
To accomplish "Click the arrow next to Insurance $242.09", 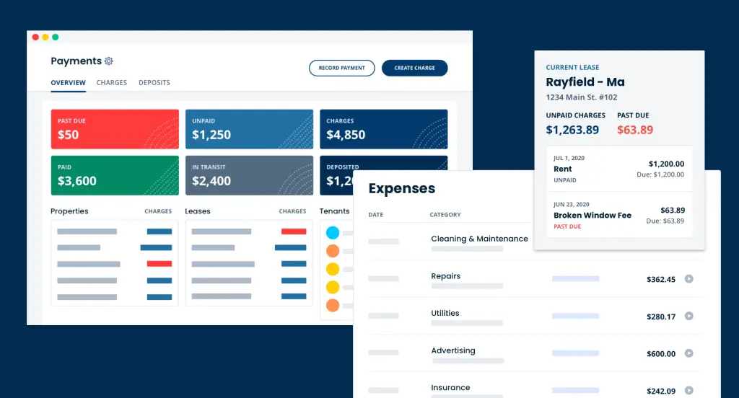I will pyautogui.click(x=688, y=391).
